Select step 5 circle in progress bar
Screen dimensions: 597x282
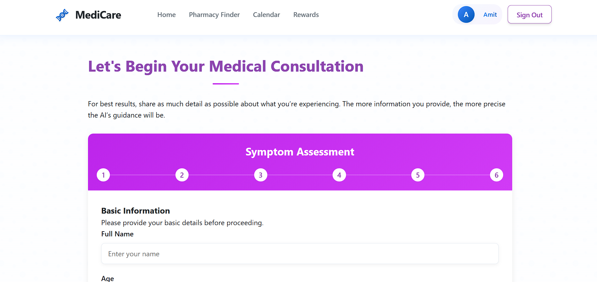pos(418,175)
